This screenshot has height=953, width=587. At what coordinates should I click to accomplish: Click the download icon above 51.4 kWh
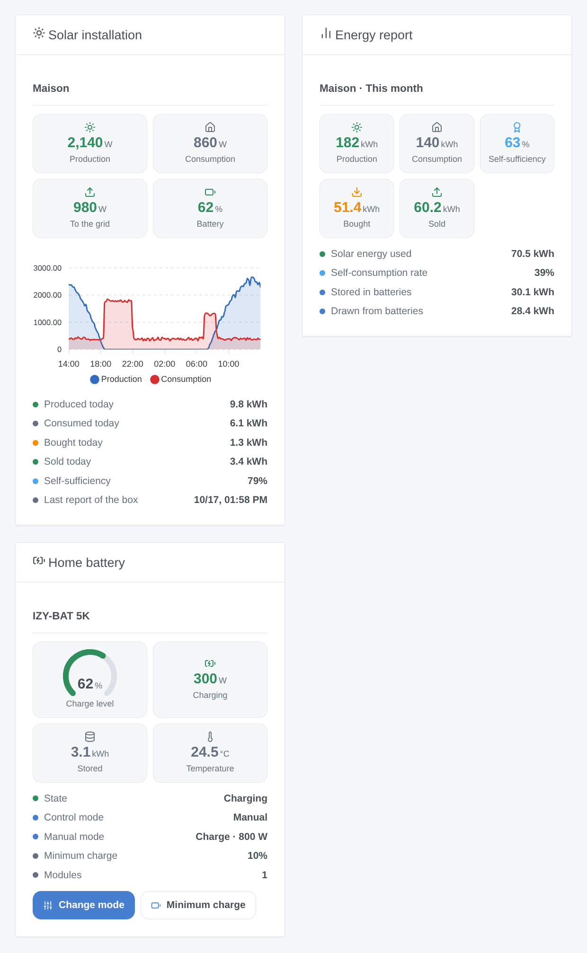pos(357,192)
